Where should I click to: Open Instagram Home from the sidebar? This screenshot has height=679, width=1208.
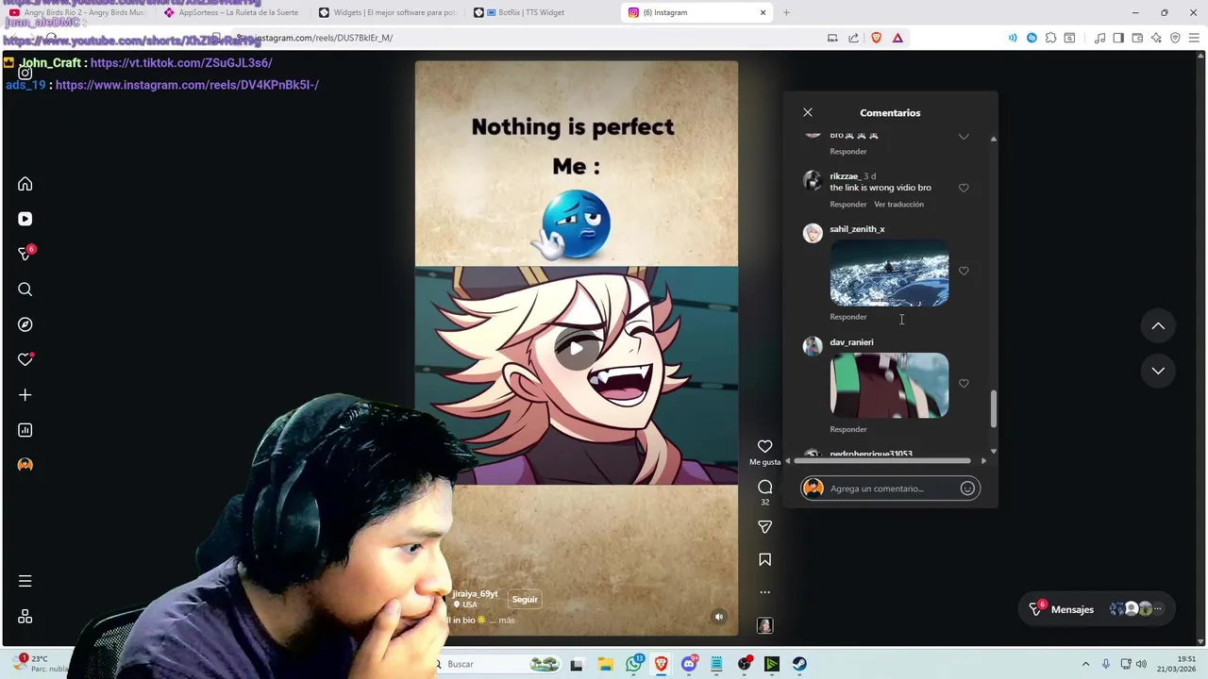(25, 184)
